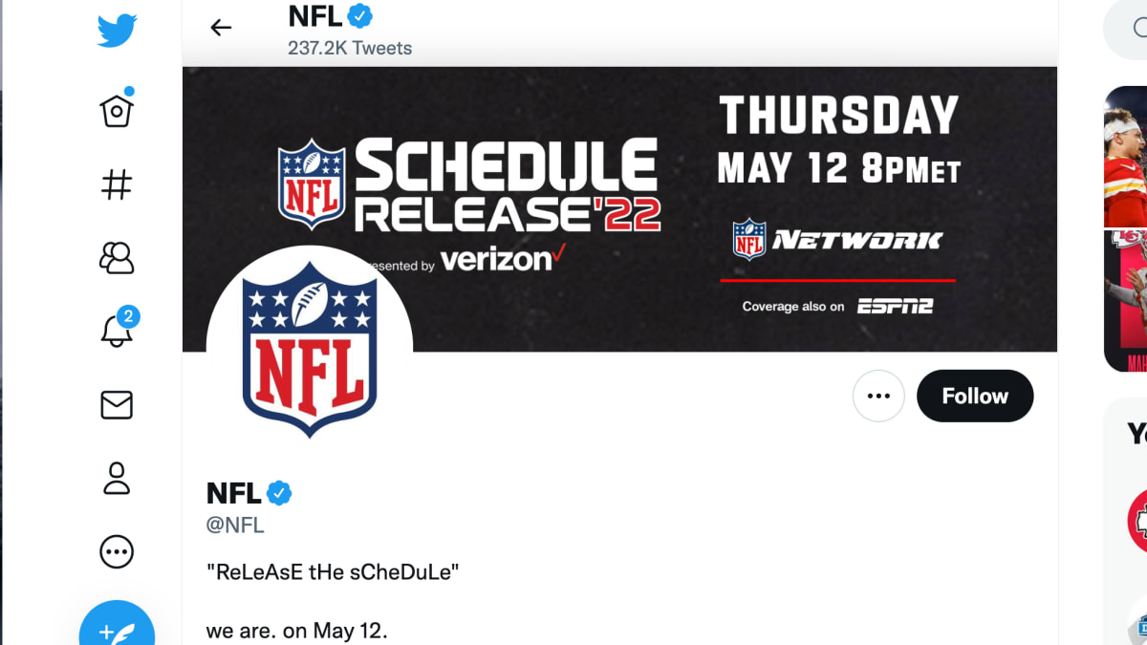Image resolution: width=1147 pixels, height=645 pixels.
Task: Click the header verified checkmark badge
Action: coord(359,16)
